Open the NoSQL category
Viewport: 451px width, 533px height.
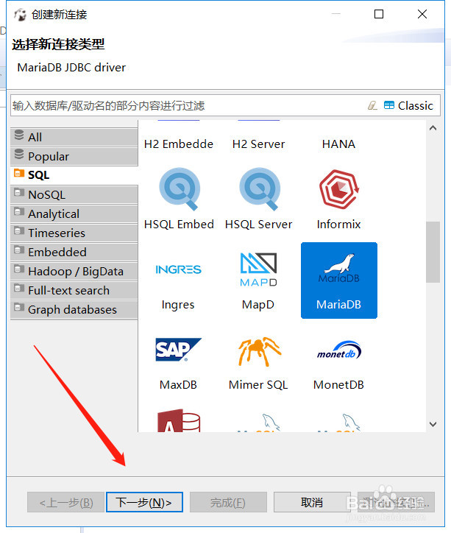(74, 194)
